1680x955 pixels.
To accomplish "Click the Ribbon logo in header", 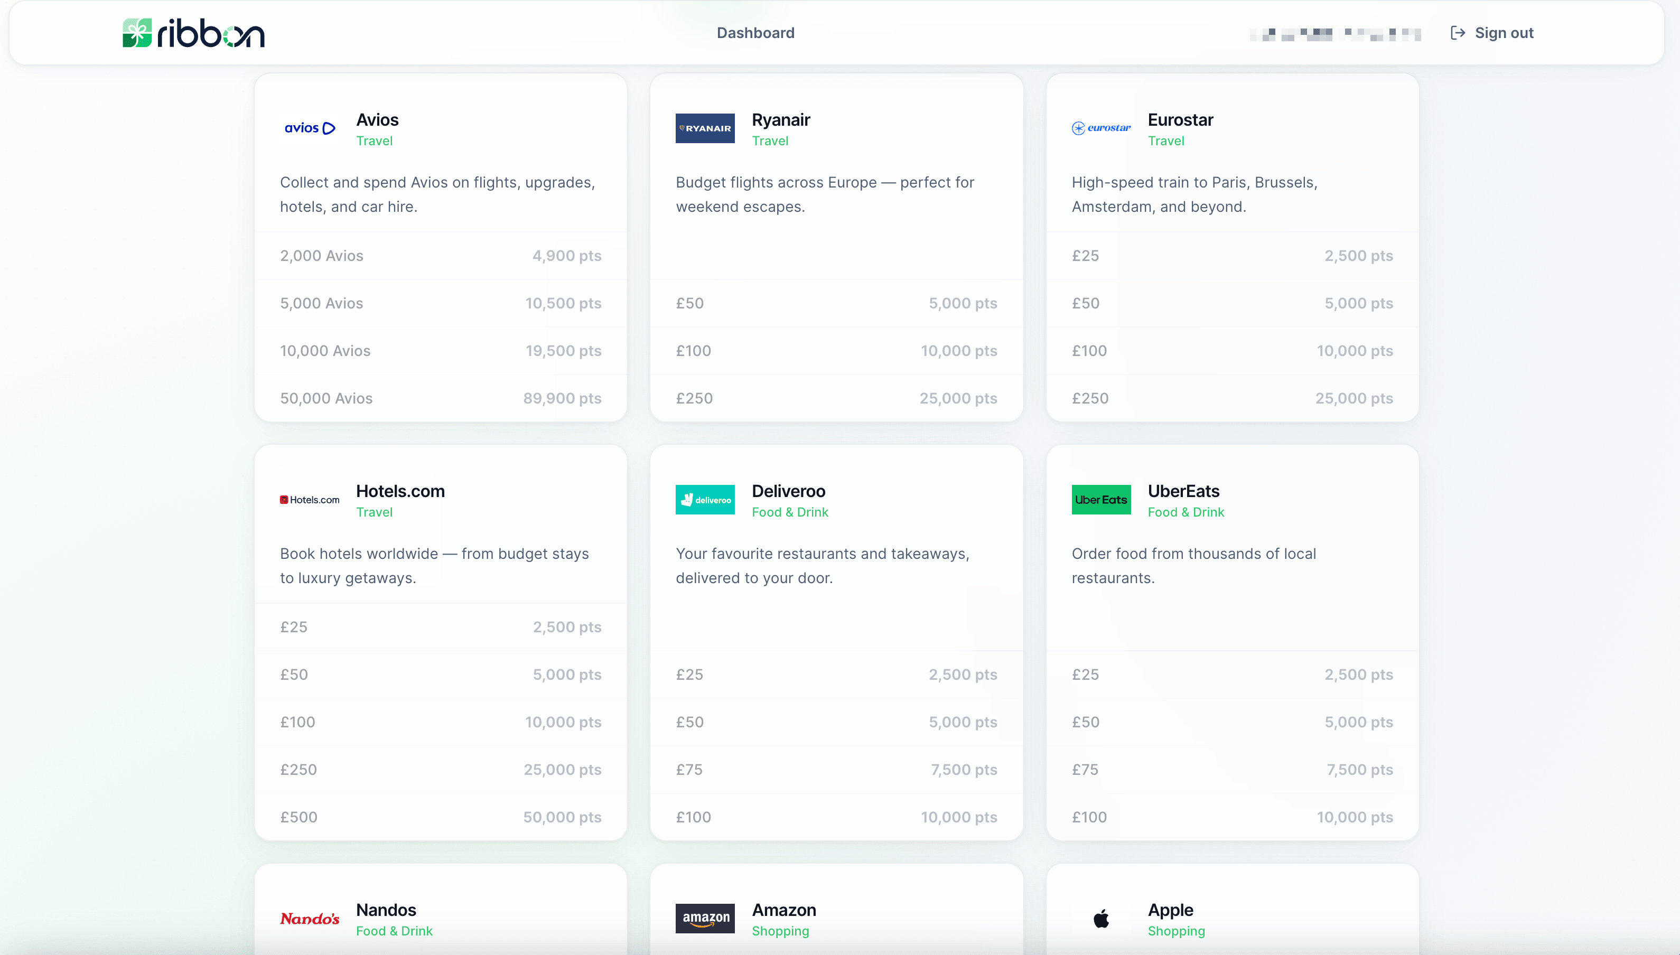I will click(x=193, y=33).
